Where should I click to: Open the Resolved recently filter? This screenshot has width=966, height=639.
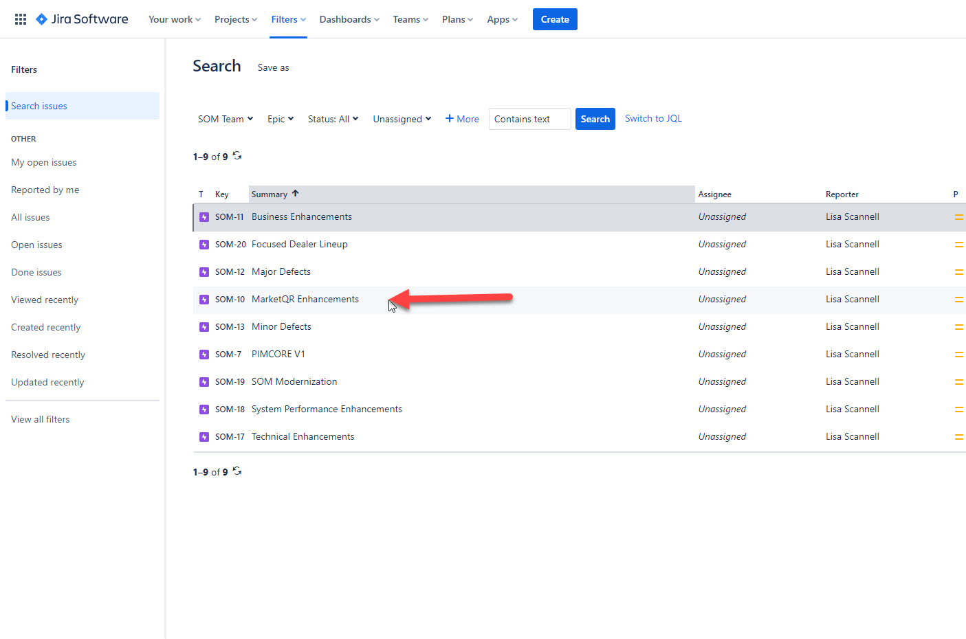pos(47,354)
